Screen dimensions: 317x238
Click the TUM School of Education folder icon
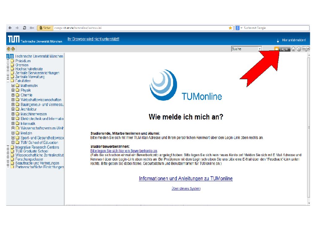(x=18, y=142)
